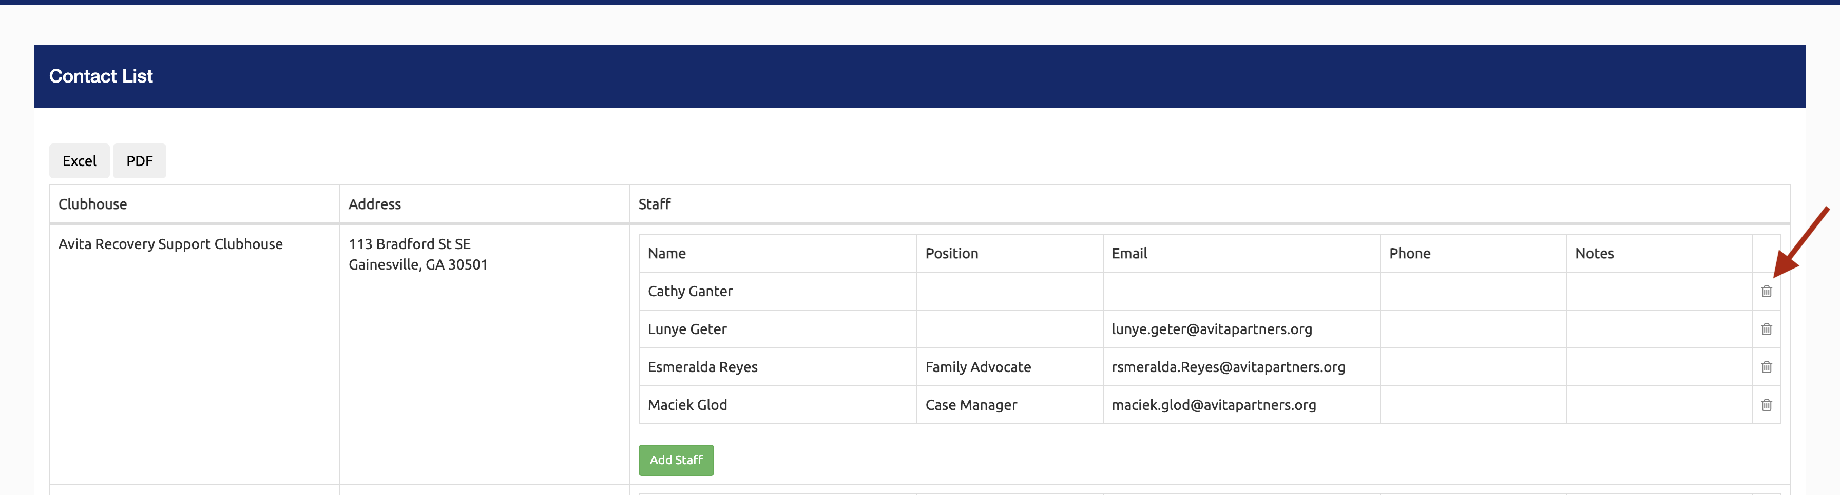The width and height of the screenshot is (1840, 495).
Task: Select the Cathy Ganter name cell
Action: coord(690,291)
